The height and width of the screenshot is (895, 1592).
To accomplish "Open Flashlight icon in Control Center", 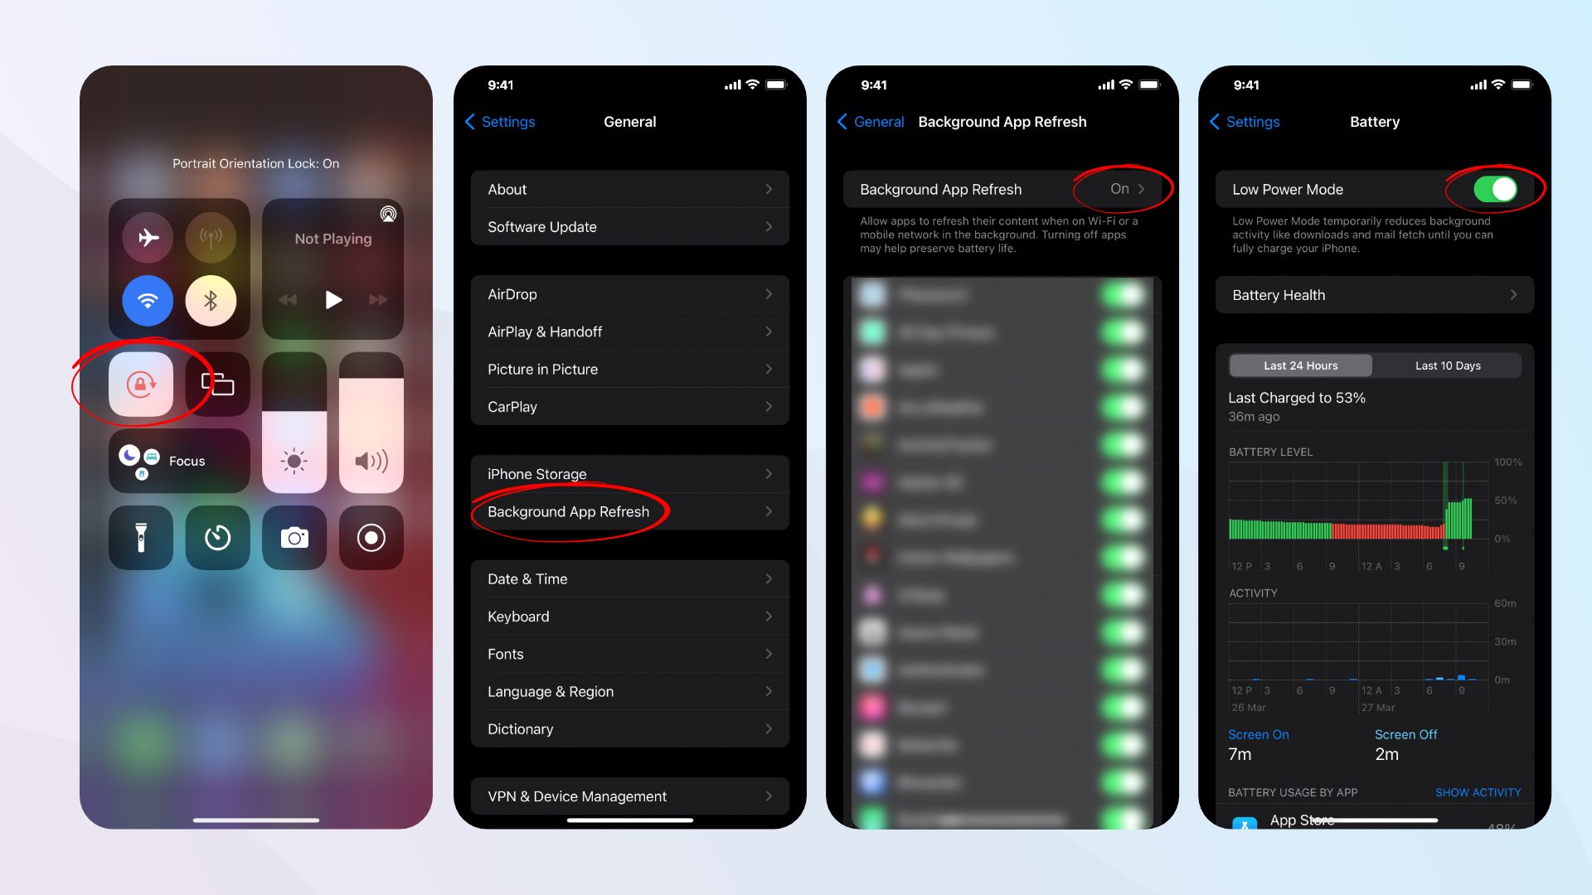I will coord(140,536).
